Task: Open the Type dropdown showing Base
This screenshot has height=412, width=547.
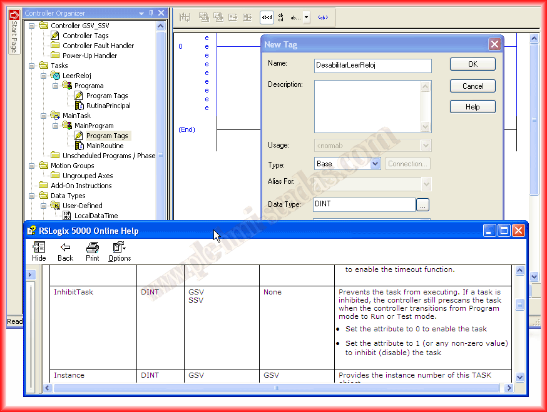Action: [x=375, y=164]
